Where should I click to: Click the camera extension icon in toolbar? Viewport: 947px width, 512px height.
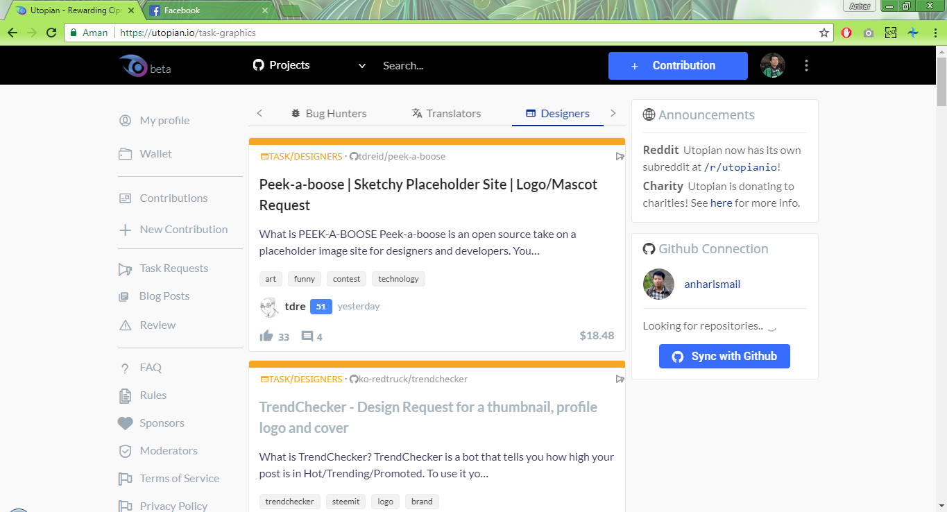point(869,33)
